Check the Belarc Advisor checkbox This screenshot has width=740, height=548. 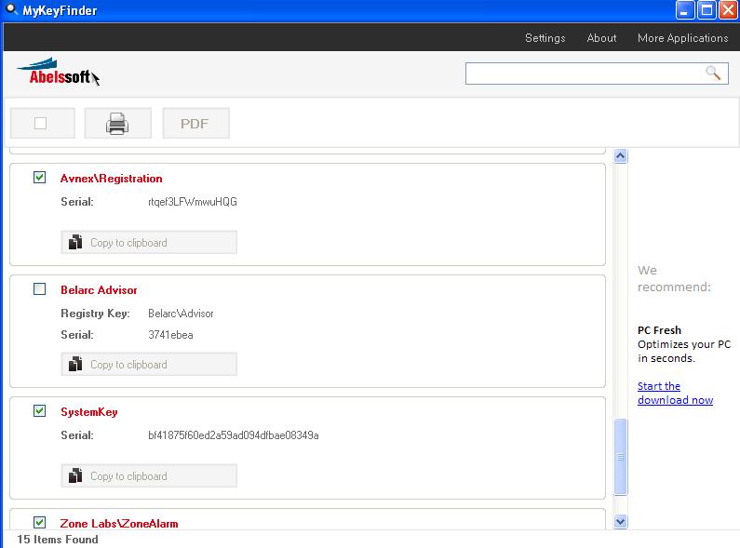tap(39, 289)
